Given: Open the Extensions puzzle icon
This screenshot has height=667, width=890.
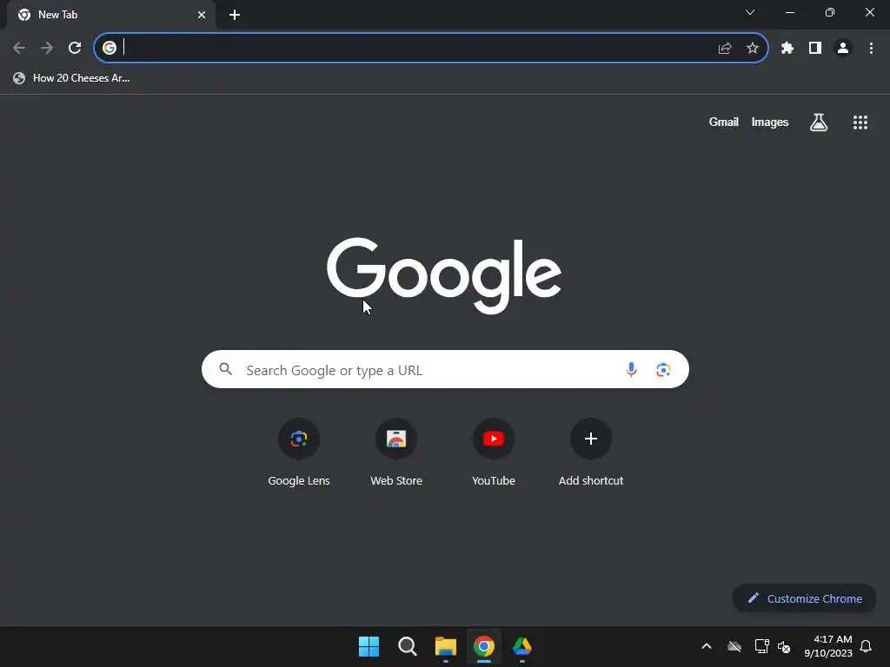Looking at the screenshot, I should click(x=787, y=49).
